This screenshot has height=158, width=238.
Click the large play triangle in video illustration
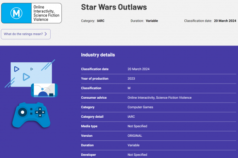pyautogui.click(x=26, y=77)
